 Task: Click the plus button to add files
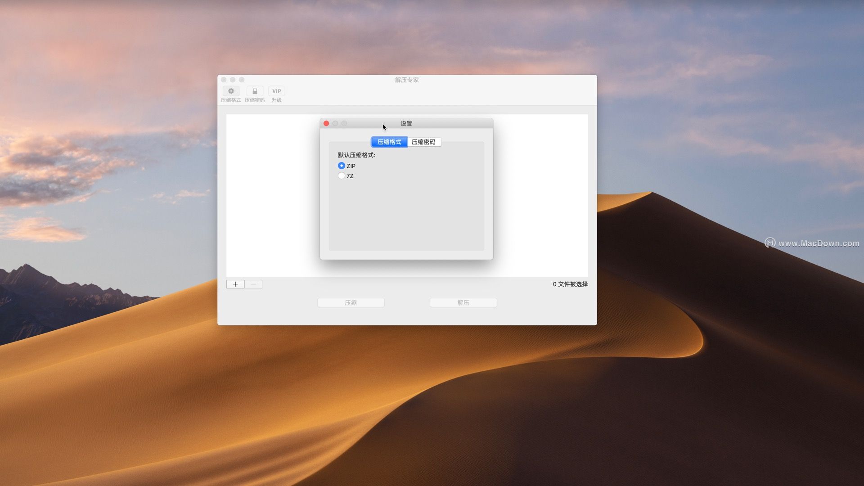pos(235,284)
